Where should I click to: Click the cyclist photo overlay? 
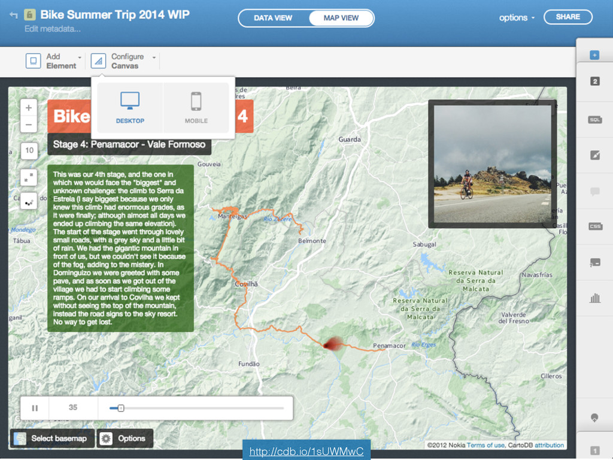[493, 164]
